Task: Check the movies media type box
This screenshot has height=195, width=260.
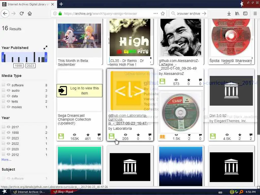Action: pos(3,107)
